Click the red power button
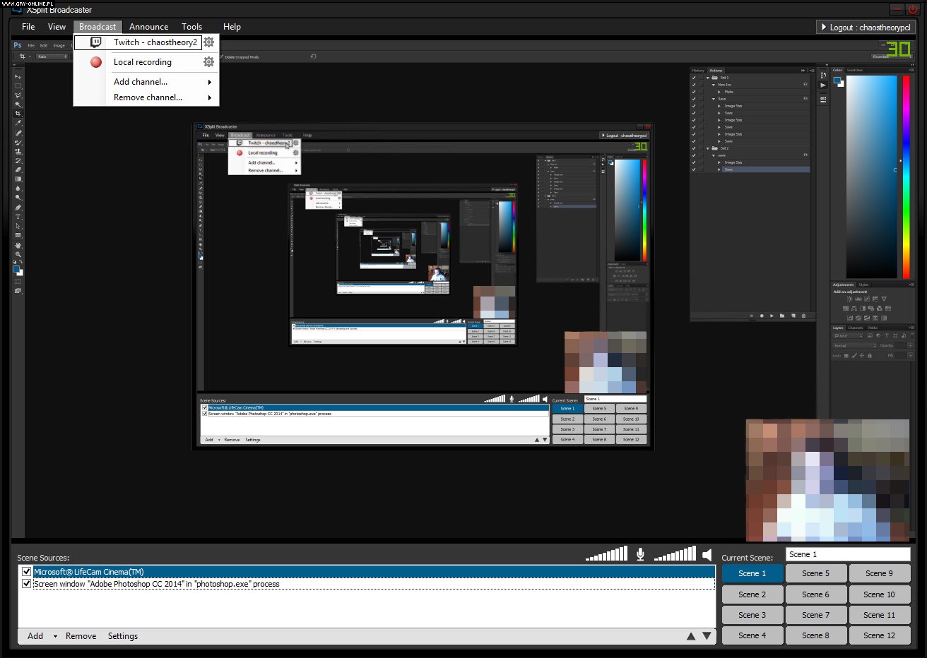Image resolution: width=927 pixels, height=658 pixels. coord(913,10)
